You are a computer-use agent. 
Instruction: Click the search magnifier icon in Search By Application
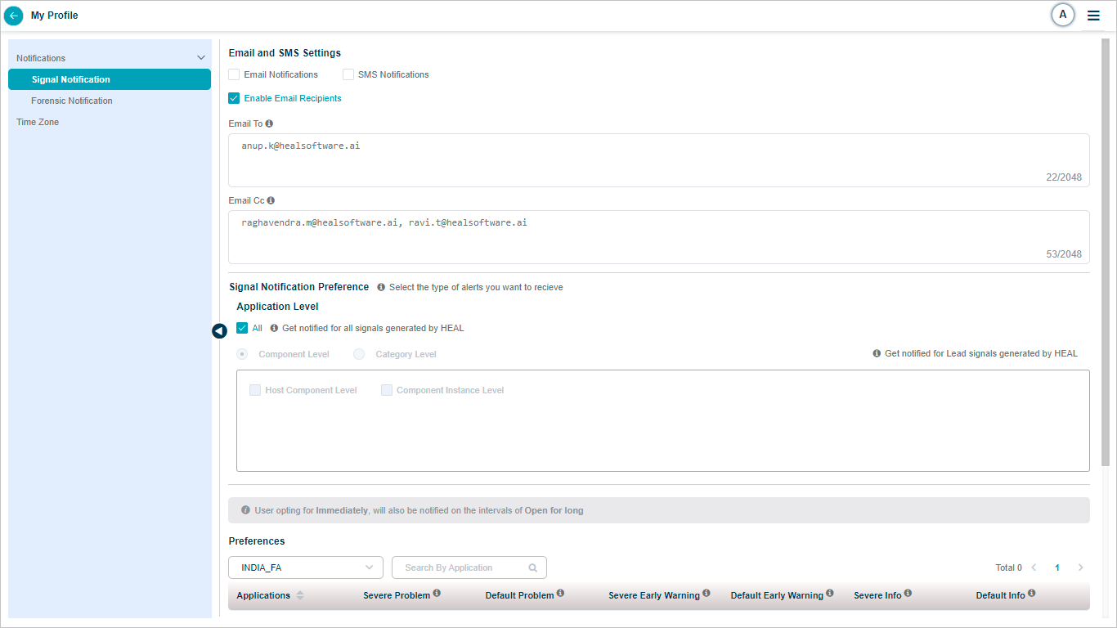click(533, 567)
